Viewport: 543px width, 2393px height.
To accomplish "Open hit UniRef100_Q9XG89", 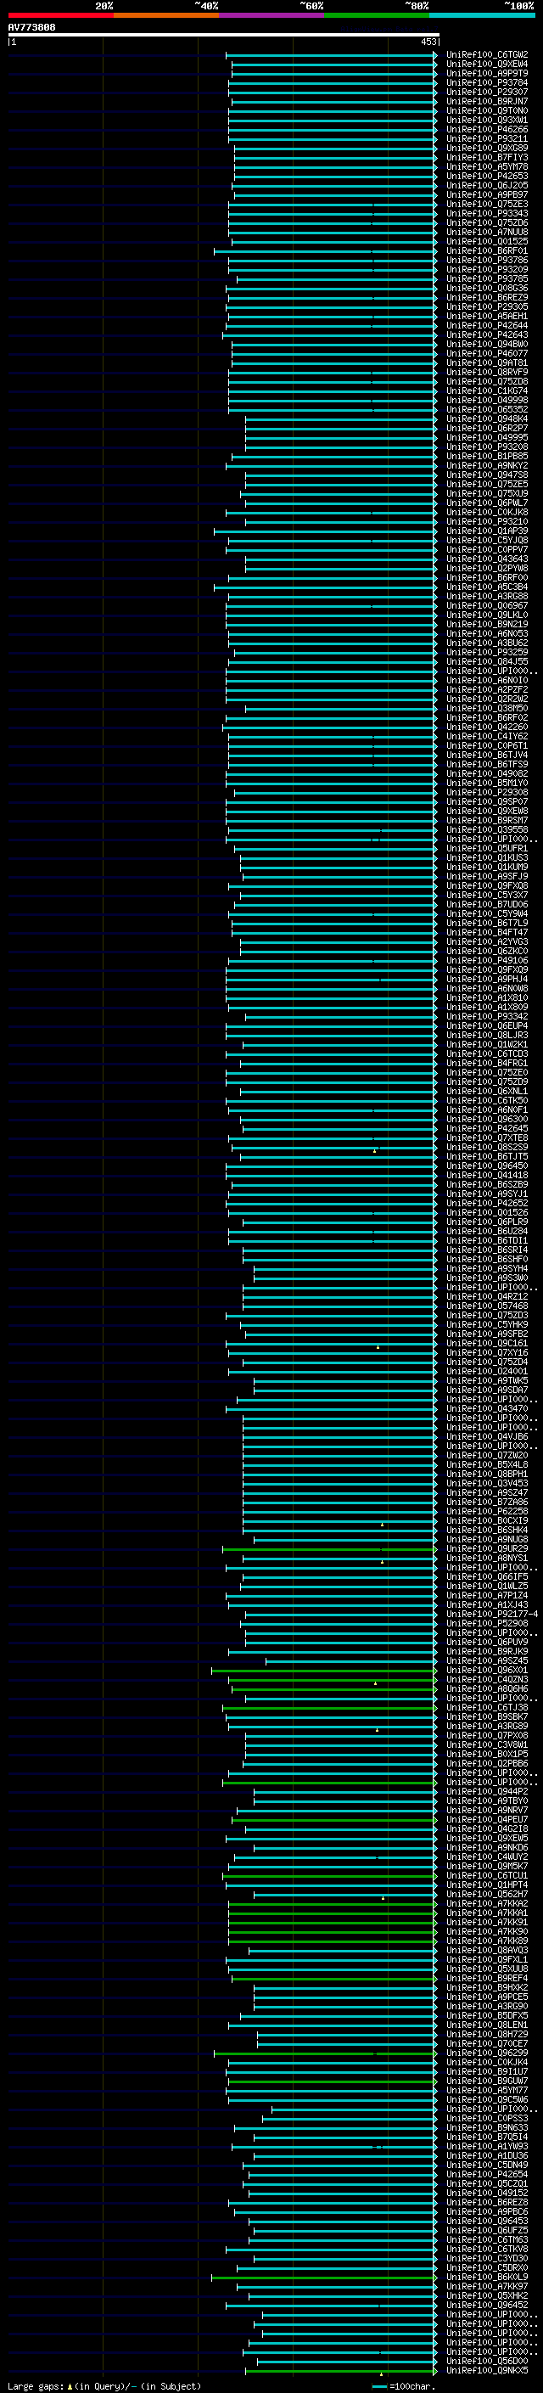I will [487, 148].
